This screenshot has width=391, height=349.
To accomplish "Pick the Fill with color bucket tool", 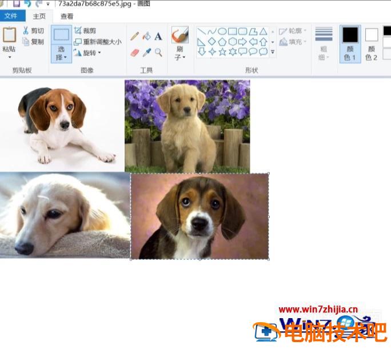I will (x=146, y=36).
